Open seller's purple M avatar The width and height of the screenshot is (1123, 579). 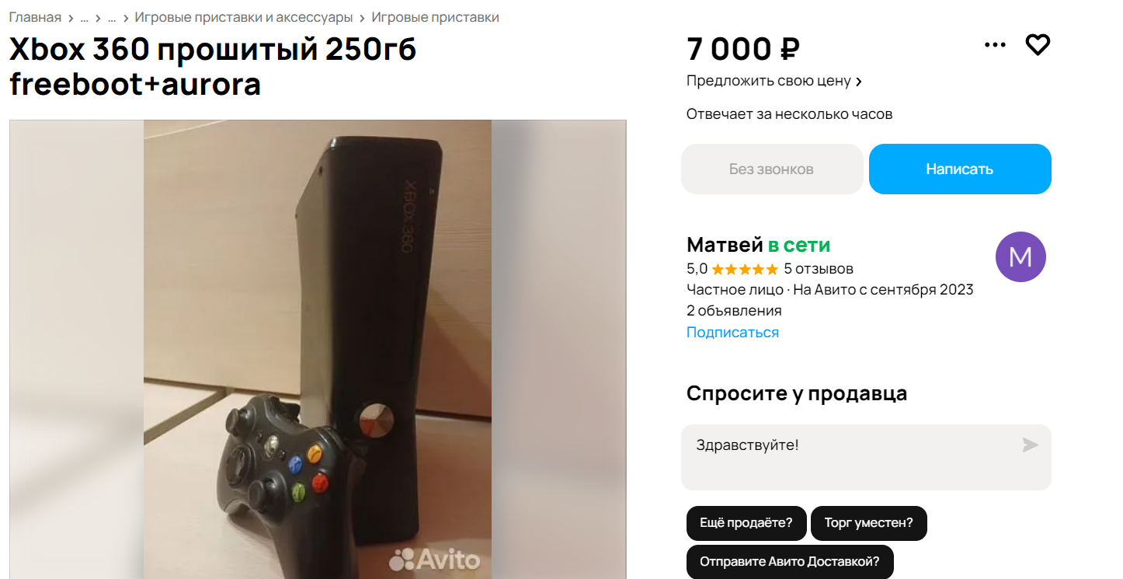point(1020,256)
